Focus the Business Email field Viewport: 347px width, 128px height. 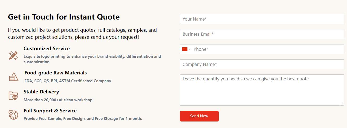(262, 34)
